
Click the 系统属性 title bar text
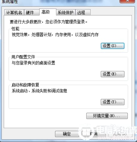(x=10, y=2)
